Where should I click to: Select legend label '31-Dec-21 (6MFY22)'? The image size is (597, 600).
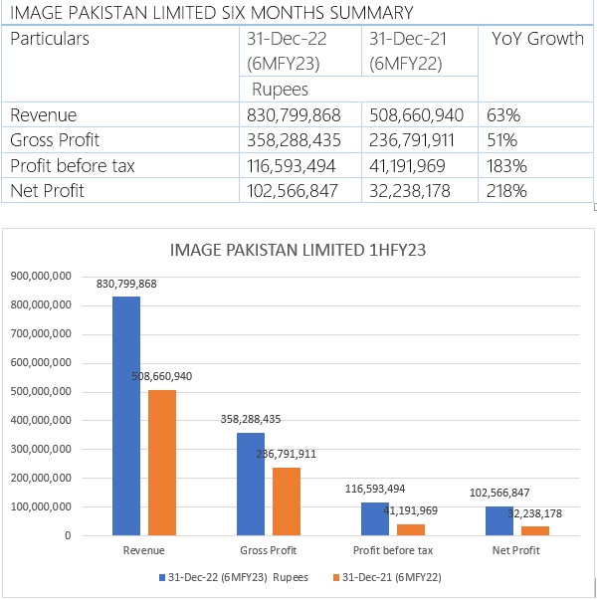click(392, 577)
